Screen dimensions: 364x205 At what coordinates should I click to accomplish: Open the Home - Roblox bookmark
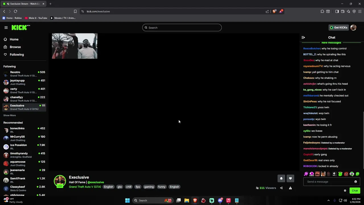coord(12,18)
